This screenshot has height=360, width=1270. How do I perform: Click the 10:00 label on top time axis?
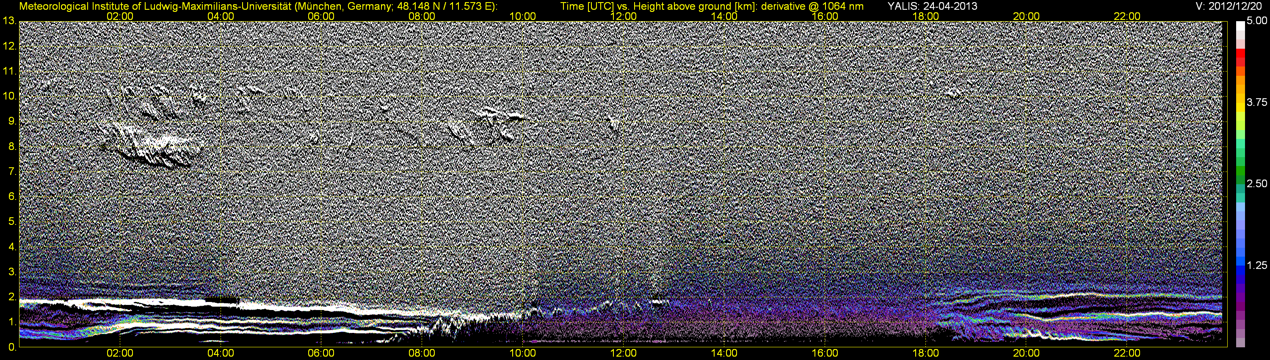click(x=522, y=16)
